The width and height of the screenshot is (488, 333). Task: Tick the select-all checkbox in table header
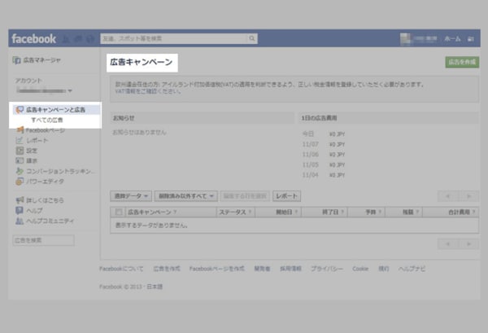point(118,213)
